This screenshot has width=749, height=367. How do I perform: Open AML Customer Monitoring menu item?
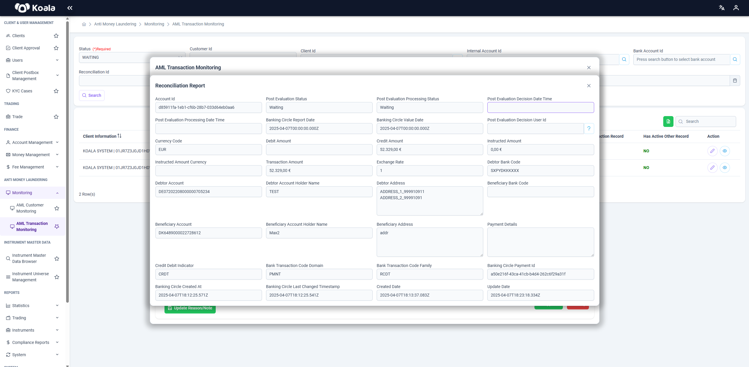pyautogui.click(x=30, y=208)
